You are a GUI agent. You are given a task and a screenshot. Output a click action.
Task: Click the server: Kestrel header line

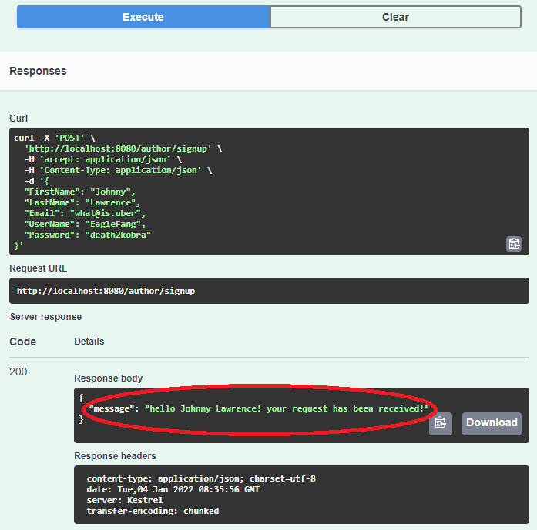pos(125,500)
